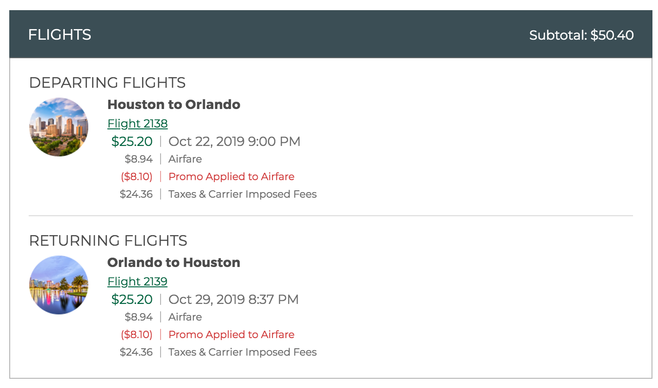Click the departing flight $25.20 price
Image resolution: width=658 pixels, height=388 pixels.
point(132,141)
